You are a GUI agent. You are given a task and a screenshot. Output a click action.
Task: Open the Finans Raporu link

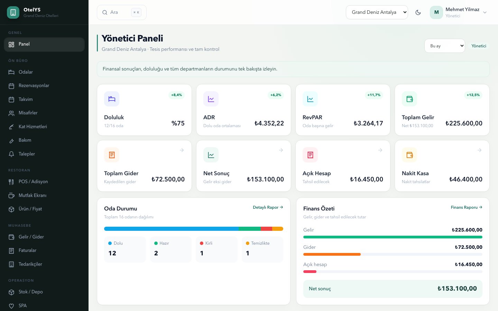pyautogui.click(x=467, y=207)
